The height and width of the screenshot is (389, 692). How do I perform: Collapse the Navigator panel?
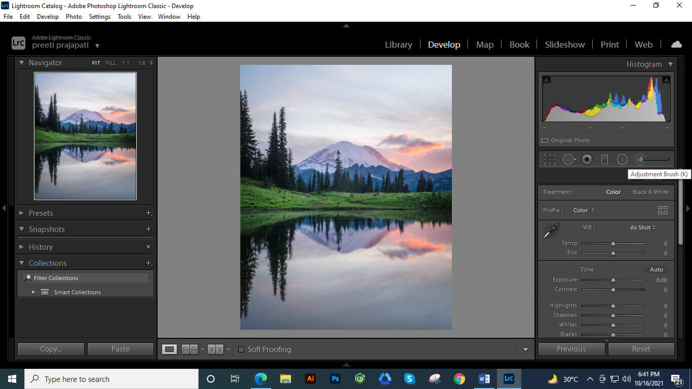point(21,62)
